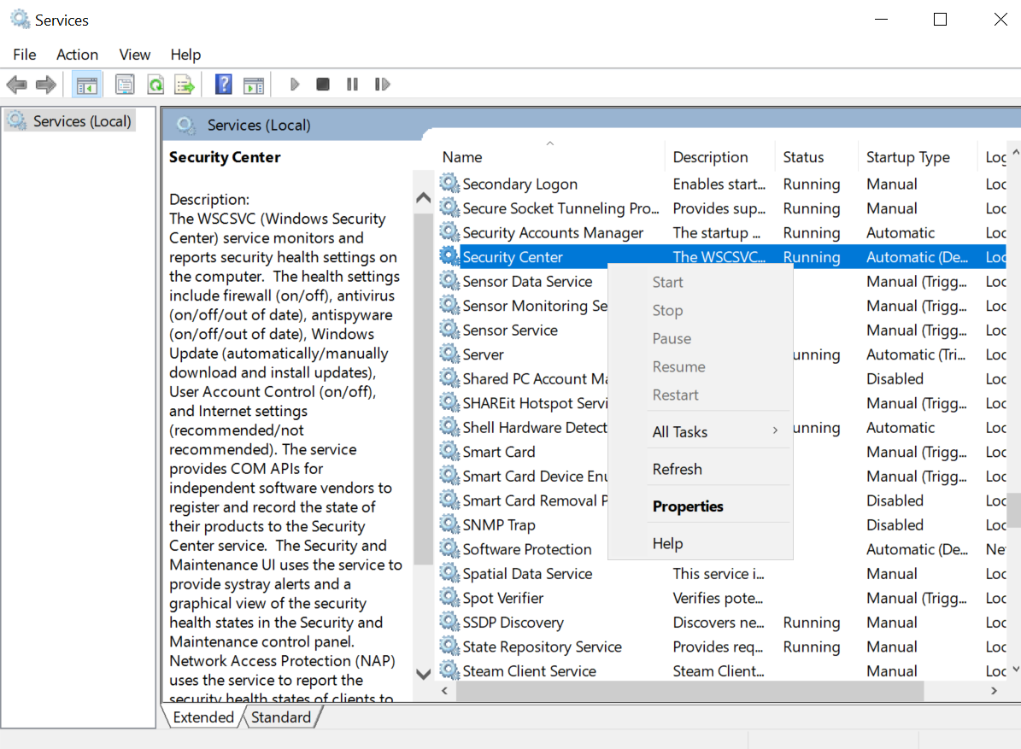The width and height of the screenshot is (1021, 749).
Task: Click the gear icon of Spatial Data Service
Action: (x=449, y=573)
